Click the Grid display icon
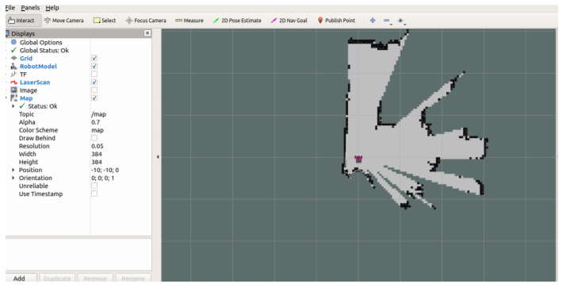Viewport: 562px width, 287px height. coord(13,58)
